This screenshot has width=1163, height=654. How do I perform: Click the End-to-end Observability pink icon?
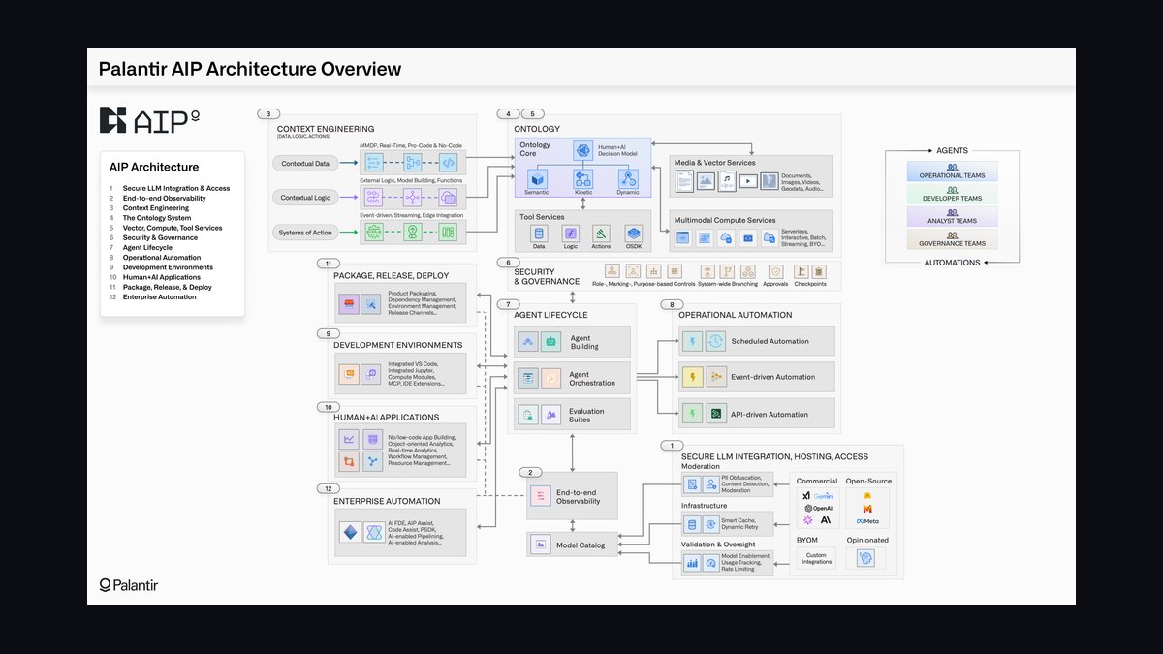click(x=542, y=496)
